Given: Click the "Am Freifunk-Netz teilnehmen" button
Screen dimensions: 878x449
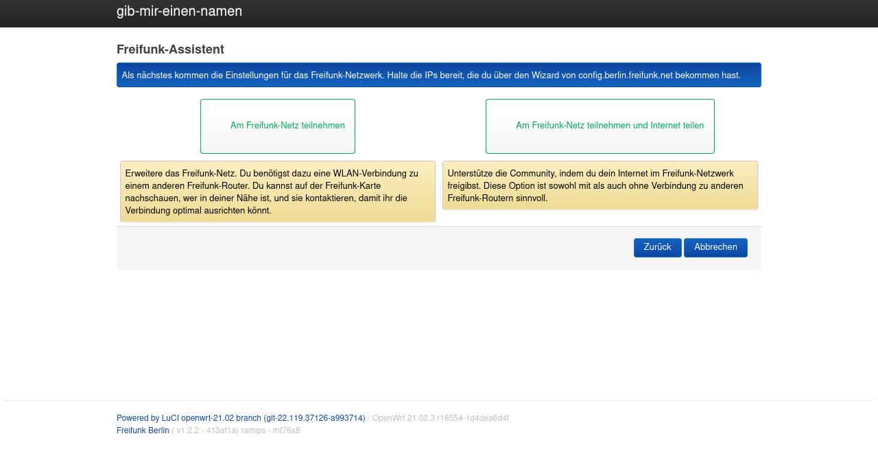Looking at the screenshot, I should (x=278, y=126).
